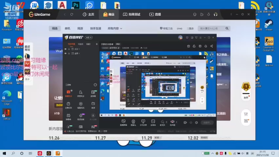Expand the 所有内容 dropdown
Viewport: 279px width, 157px height.
tap(115, 29)
